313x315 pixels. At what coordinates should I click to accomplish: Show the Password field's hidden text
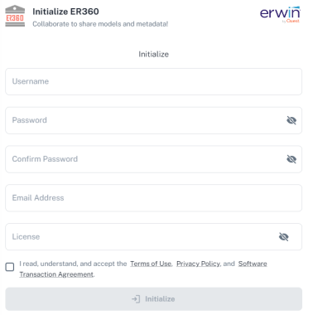click(x=291, y=120)
